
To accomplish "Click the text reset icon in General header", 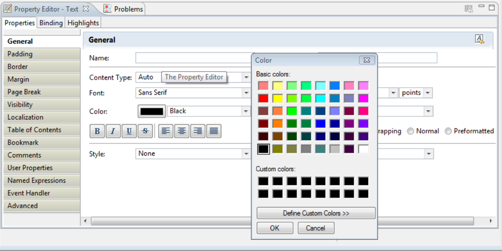I will coord(479,39).
